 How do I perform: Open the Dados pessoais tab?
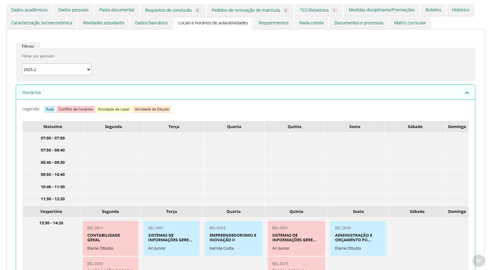(74, 10)
